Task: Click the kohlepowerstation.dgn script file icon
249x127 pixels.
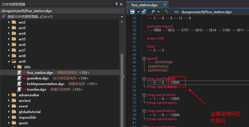Action: [19, 84]
